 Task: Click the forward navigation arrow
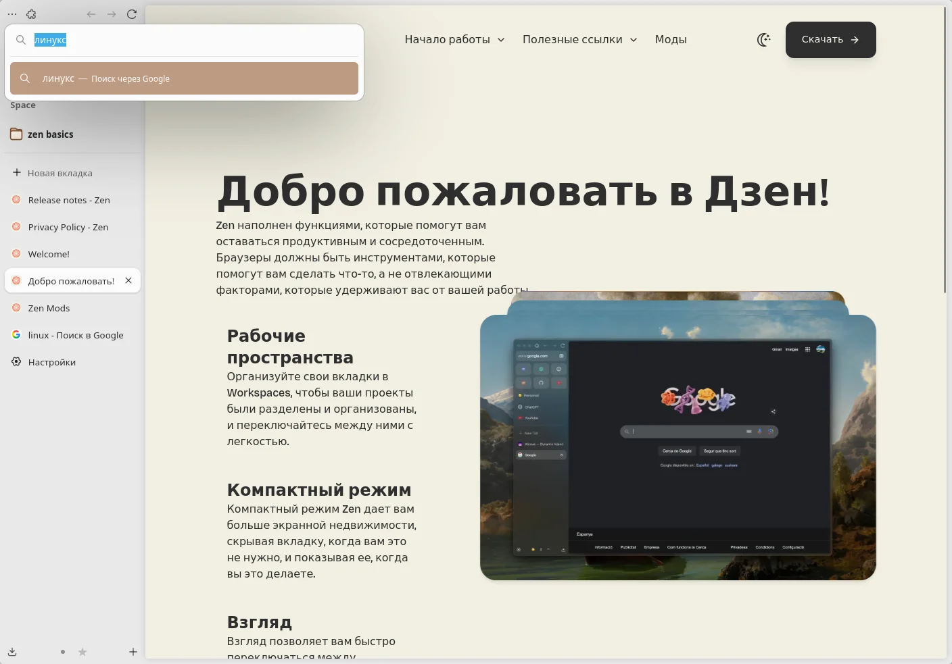click(x=112, y=14)
